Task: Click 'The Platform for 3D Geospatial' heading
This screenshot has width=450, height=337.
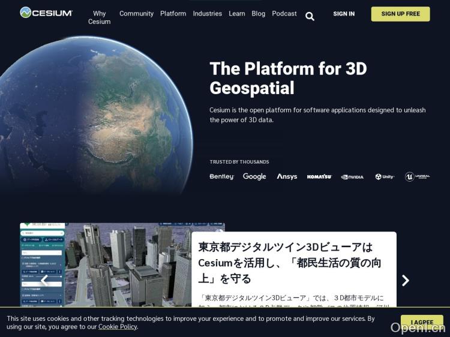Action: click(x=288, y=78)
